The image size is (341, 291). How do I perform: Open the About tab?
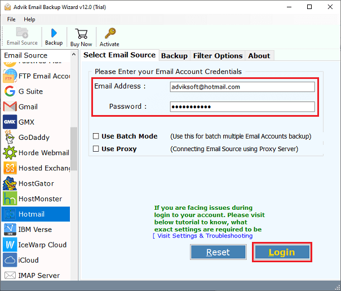pos(259,56)
